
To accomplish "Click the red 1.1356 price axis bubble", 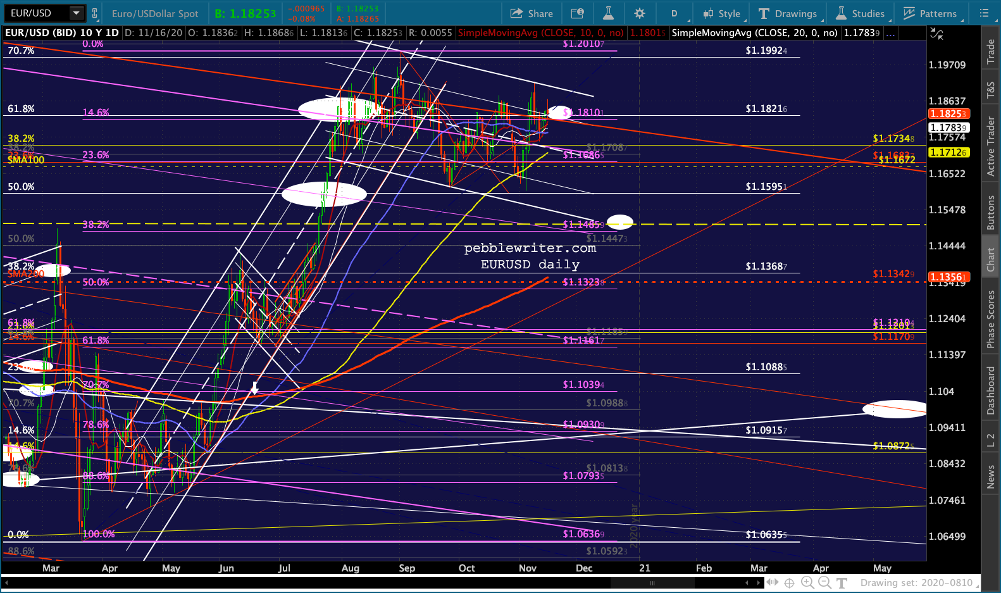I will coord(948,277).
